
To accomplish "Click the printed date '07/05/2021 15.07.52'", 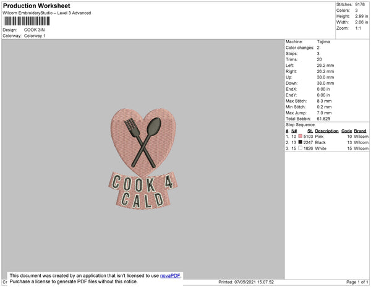I will [x=254, y=282].
